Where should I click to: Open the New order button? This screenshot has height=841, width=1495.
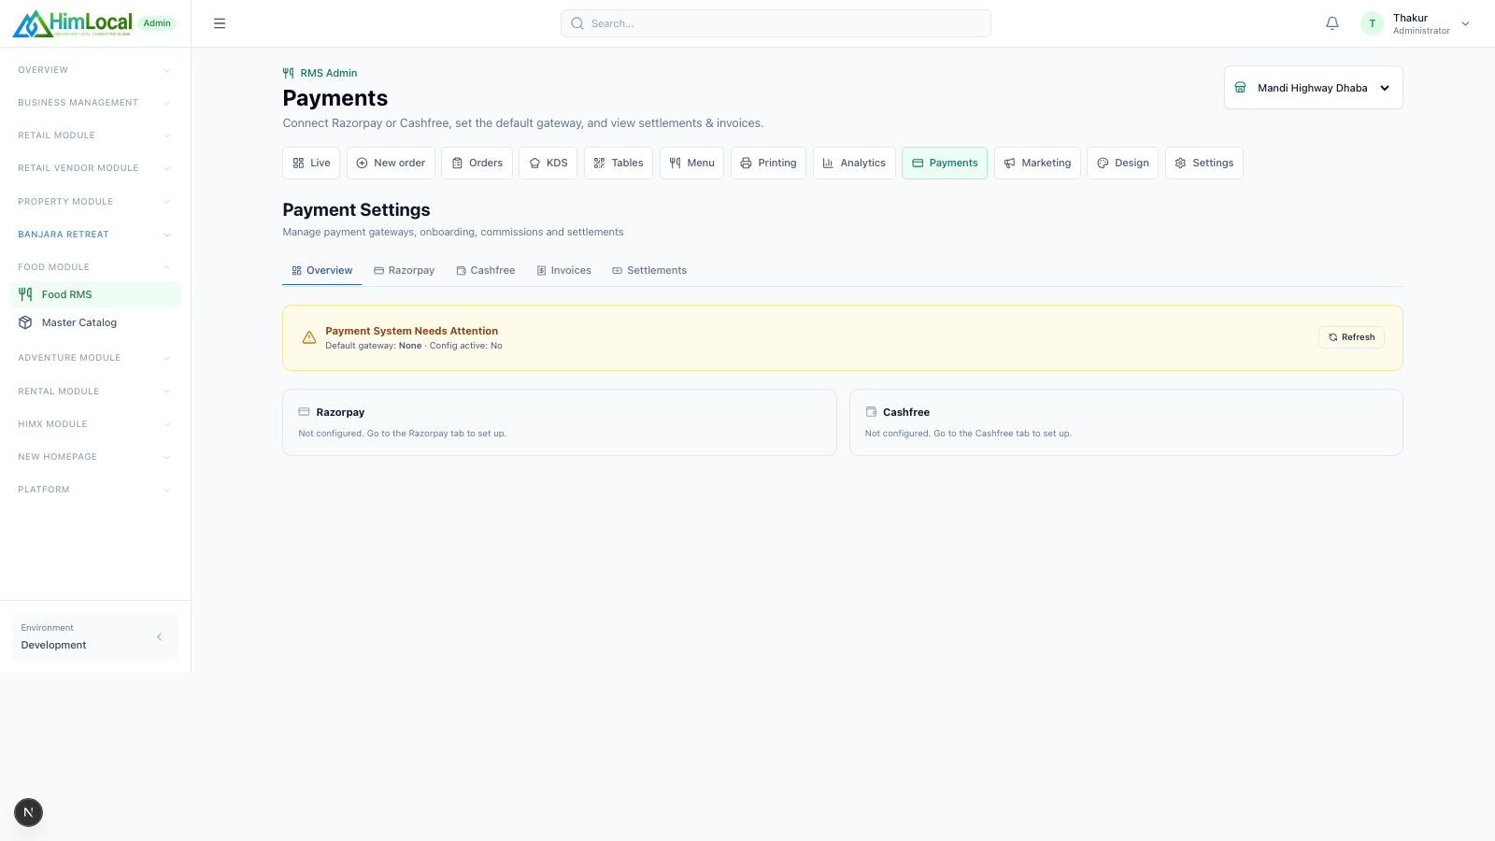[391, 163]
